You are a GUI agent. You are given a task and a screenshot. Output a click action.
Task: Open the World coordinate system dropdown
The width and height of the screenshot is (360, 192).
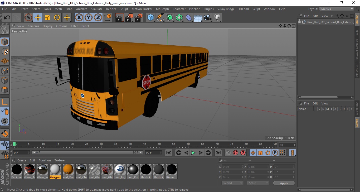click(232, 183)
